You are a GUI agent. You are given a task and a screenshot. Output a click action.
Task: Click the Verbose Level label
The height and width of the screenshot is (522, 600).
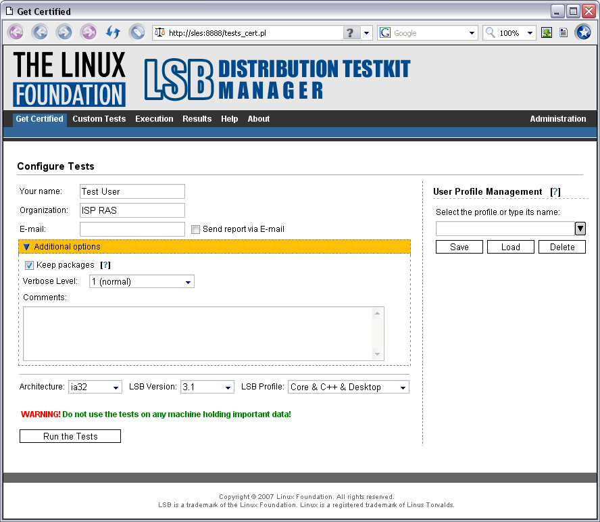click(x=50, y=281)
